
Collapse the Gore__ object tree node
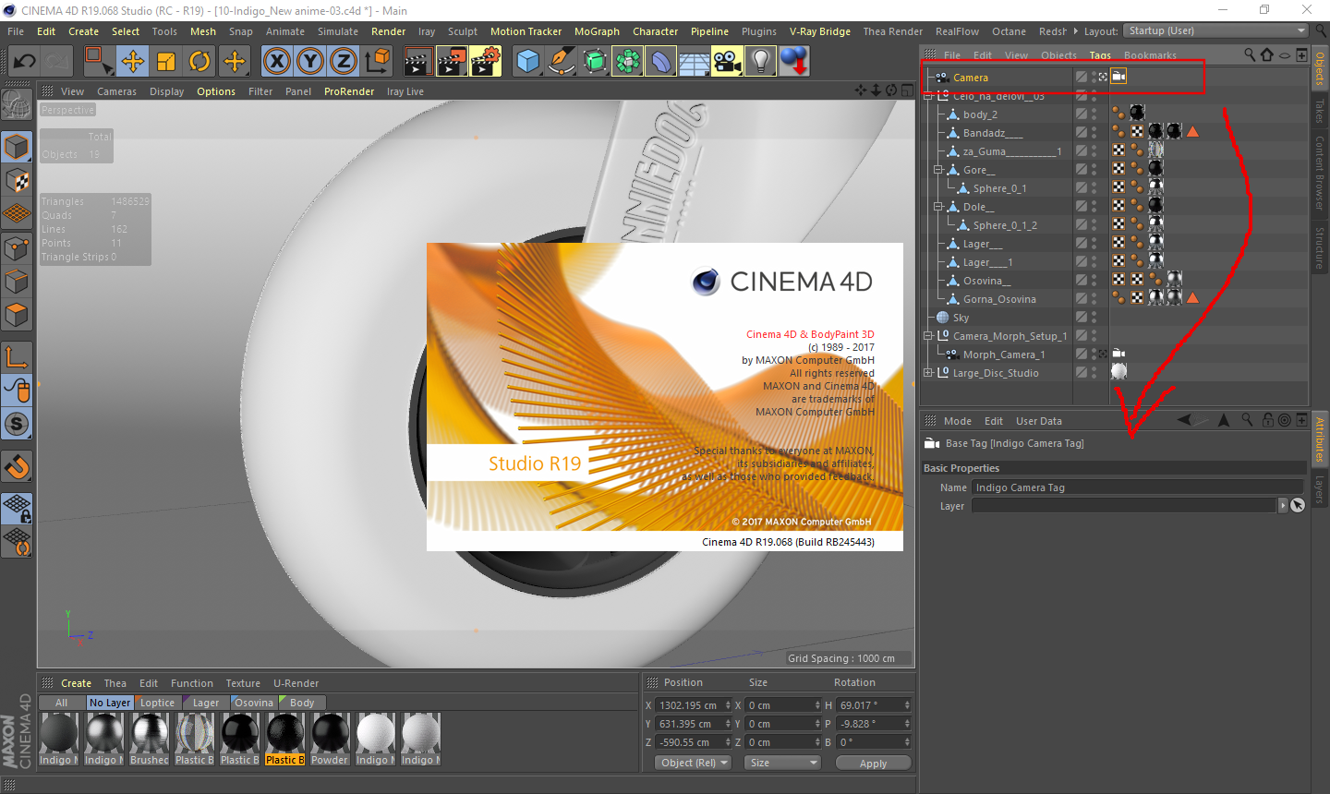click(938, 170)
